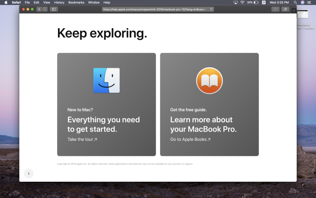Go forward in Safari toolbar
Image resolution: width=316 pixels, height=198 pixels.
45,9
